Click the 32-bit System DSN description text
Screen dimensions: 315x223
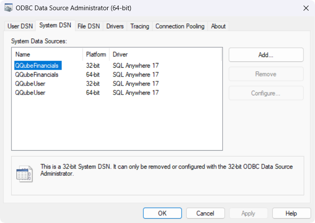pos(166,170)
